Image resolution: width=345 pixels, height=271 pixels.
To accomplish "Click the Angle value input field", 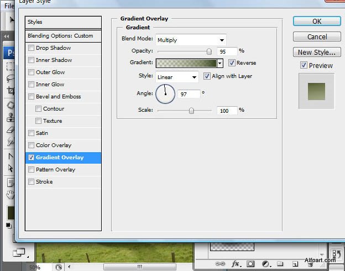I will click(x=189, y=94).
